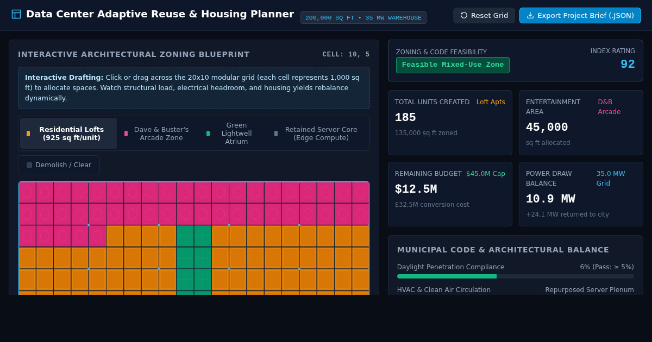Click the CELL: 10, 5 readout
652x342 pixels.
346,54
